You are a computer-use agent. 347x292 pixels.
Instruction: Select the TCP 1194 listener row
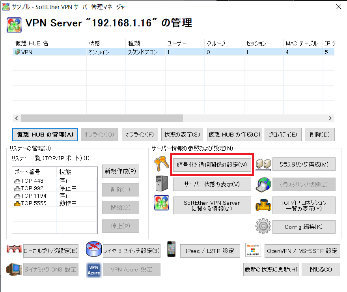pos(55,196)
